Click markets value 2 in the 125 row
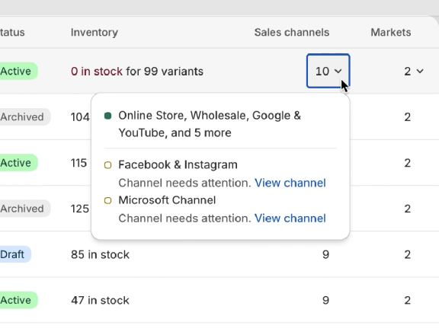Image resolution: width=439 pixels, height=335 pixels. click(x=407, y=209)
